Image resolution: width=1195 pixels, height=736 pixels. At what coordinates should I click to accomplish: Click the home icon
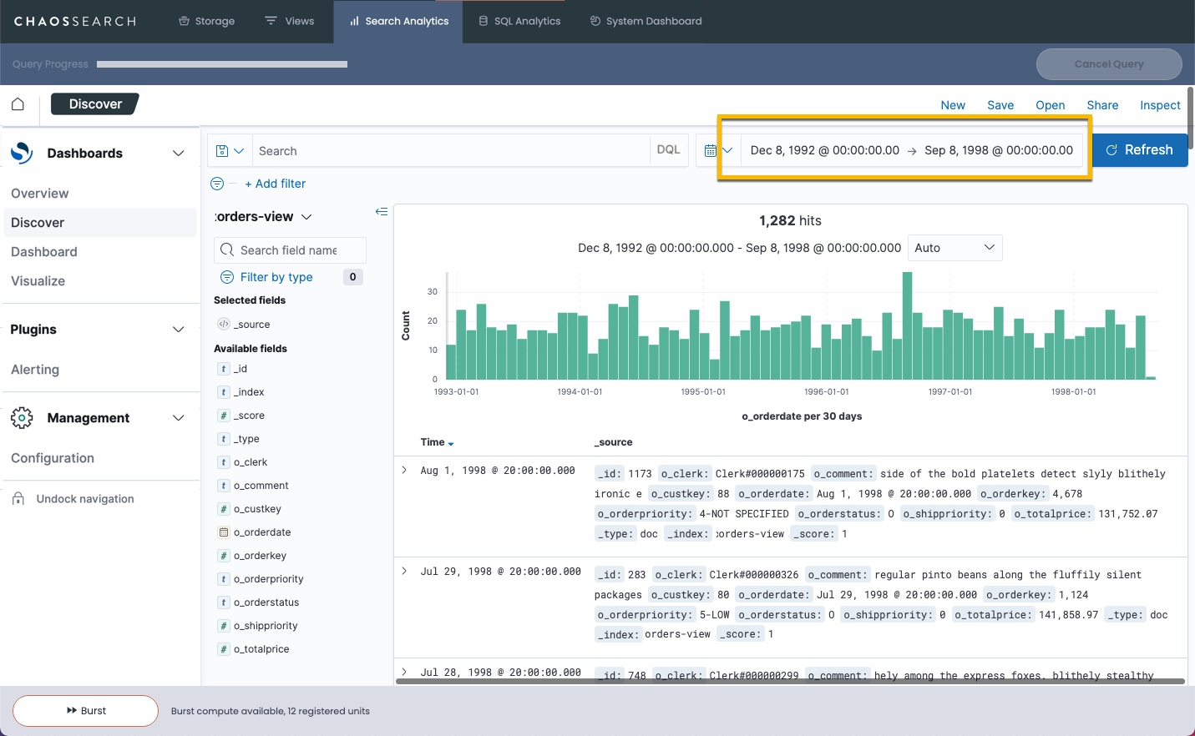tap(18, 104)
